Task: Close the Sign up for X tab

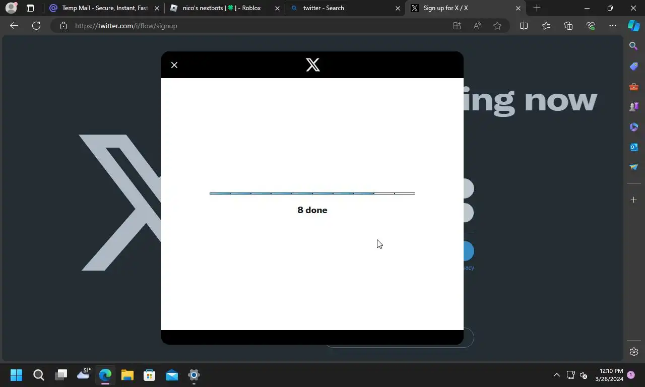Action: pyautogui.click(x=518, y=8)
